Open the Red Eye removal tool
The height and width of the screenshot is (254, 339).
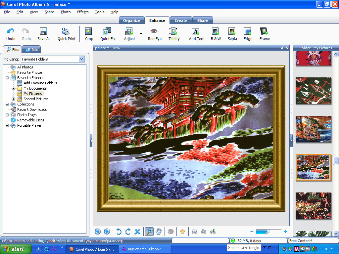pyautogui.click(x=154, y=33)
